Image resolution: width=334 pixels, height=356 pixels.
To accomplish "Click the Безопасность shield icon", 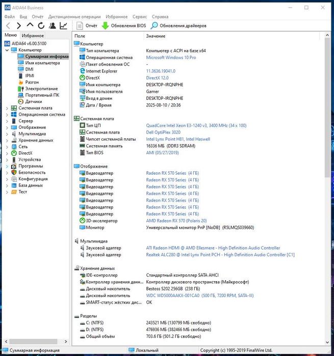I will (14, 173).
